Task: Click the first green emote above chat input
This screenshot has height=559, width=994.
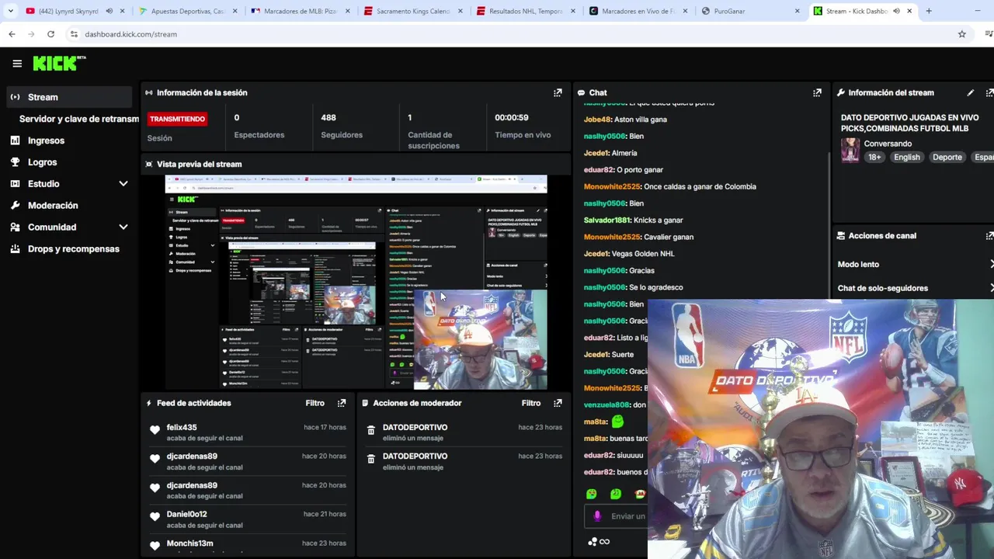Action: pyautogui.click(x=591, y=494)
